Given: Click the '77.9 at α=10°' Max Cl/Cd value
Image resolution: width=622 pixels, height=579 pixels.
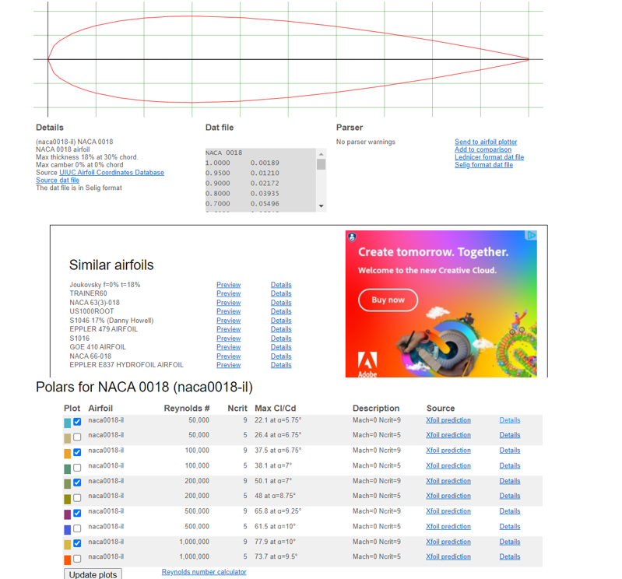Looking at the screenshot, I should click(x=276, y=542).
